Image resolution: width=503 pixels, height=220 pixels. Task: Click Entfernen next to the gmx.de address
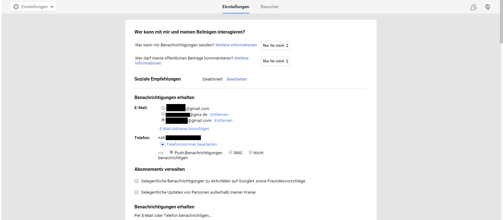pos(219,115)
